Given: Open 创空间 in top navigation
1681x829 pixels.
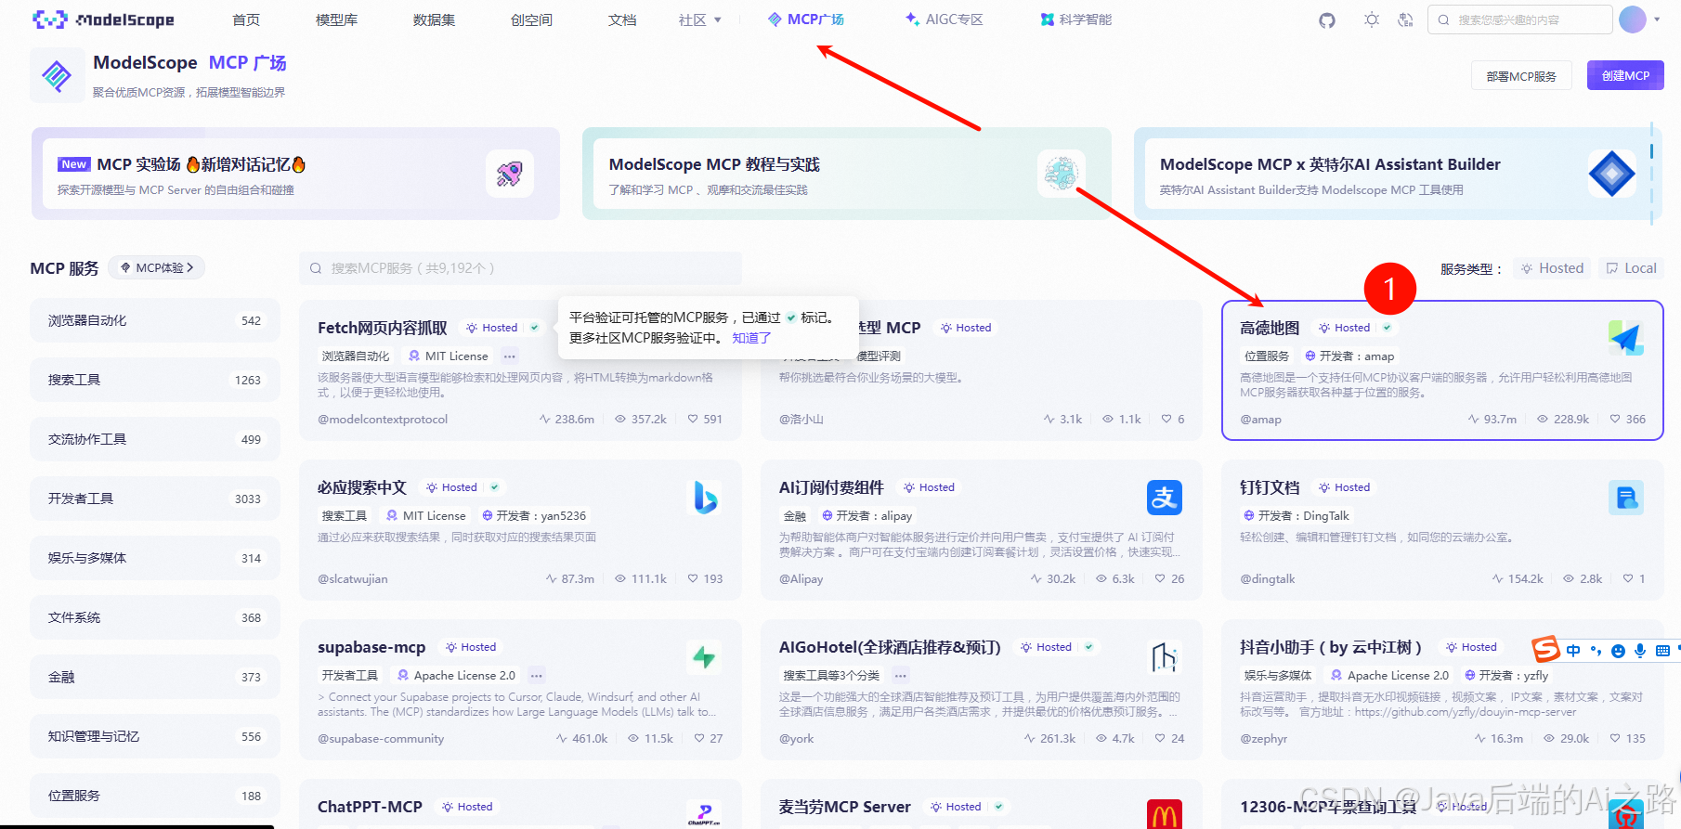Looking at the screenshot, I should pos(531,19).
